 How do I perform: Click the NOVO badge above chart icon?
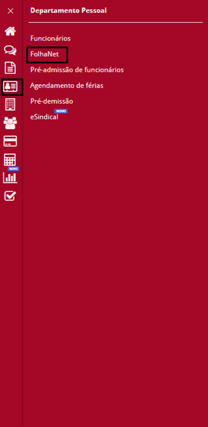pos(13,169)
